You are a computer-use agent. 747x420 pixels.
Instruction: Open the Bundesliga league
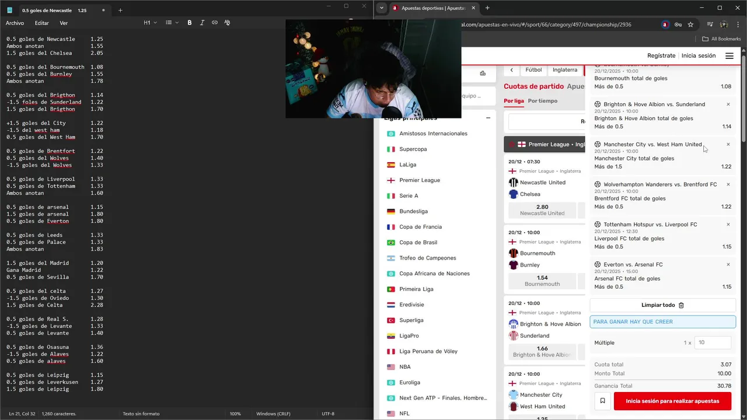click(413, 211)
